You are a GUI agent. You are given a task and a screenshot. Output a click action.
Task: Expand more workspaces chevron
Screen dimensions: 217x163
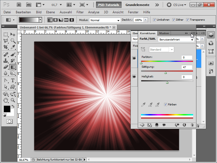tap(157, 5)
